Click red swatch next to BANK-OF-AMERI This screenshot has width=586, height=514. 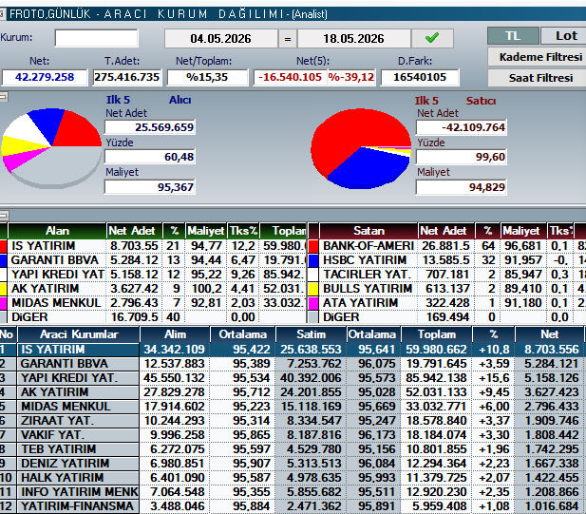click(313, 246)
